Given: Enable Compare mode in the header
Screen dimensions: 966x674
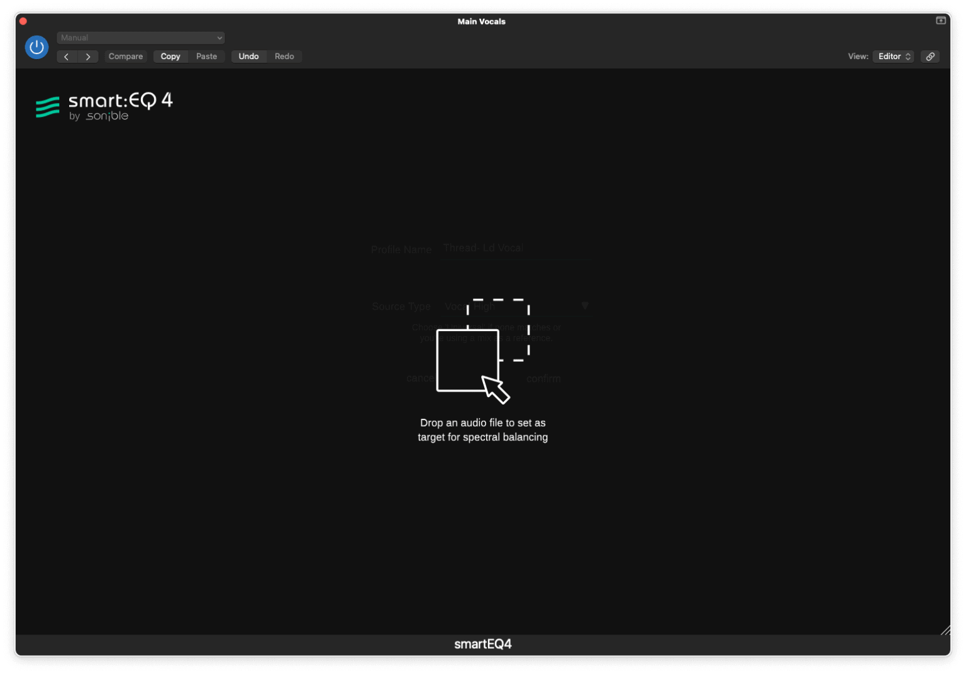Looking at the screenshot, I should (125, 56).
